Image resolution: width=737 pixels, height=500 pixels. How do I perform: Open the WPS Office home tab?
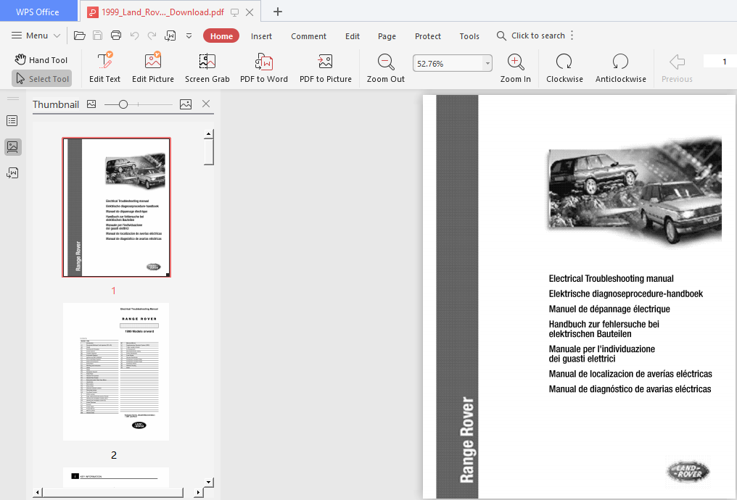point(38,12)
